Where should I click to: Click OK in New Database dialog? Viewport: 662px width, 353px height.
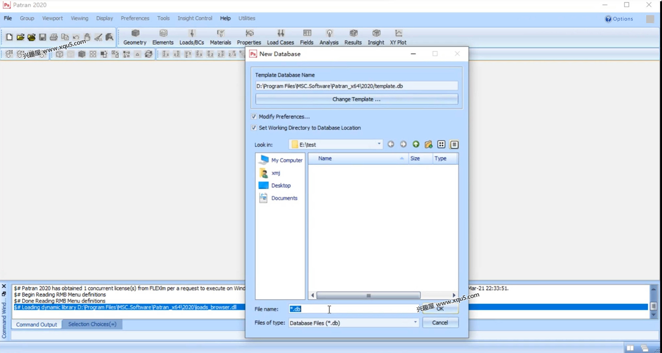point(440,308)
